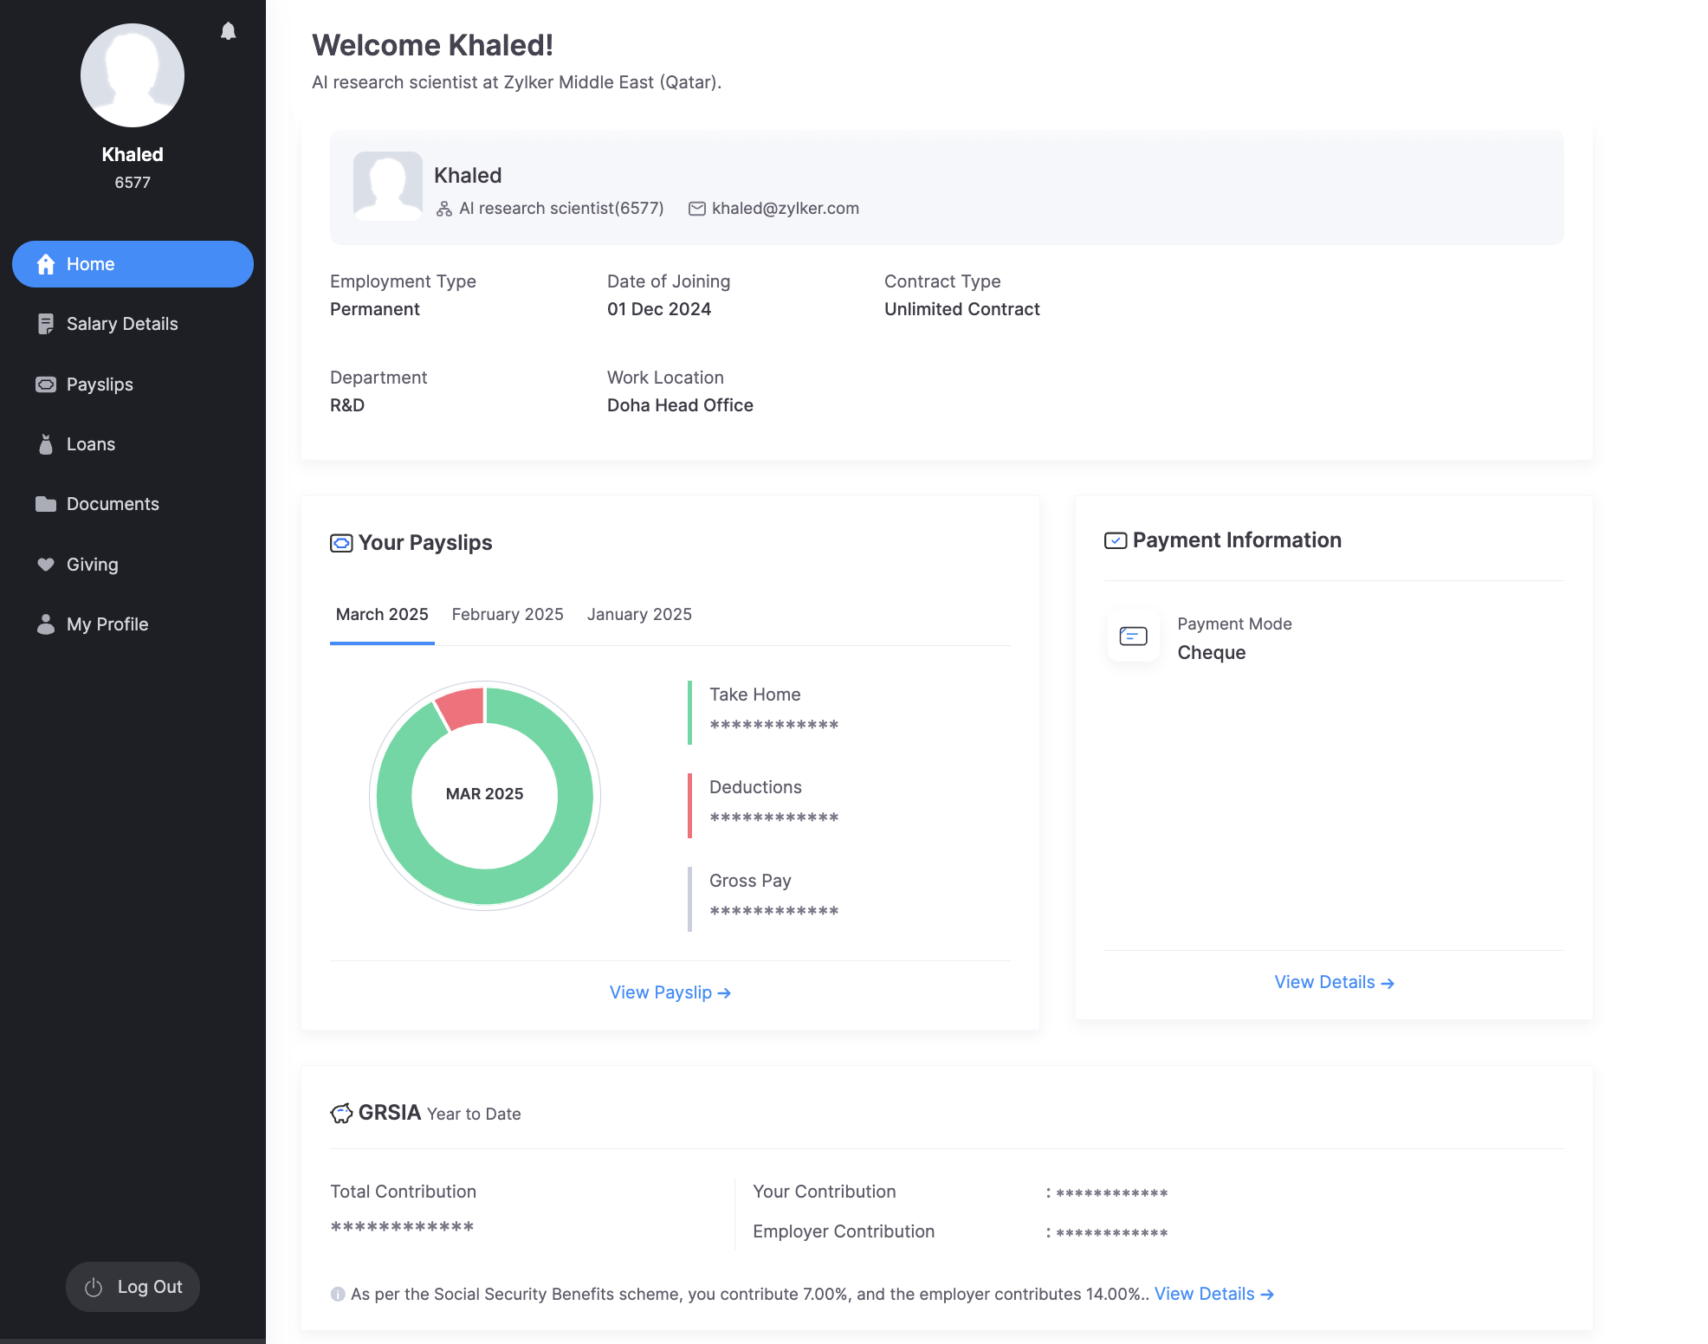Click the Loans money bag icon
The width and height of the screenshot is (1708, 1344).
pos(46,444)
